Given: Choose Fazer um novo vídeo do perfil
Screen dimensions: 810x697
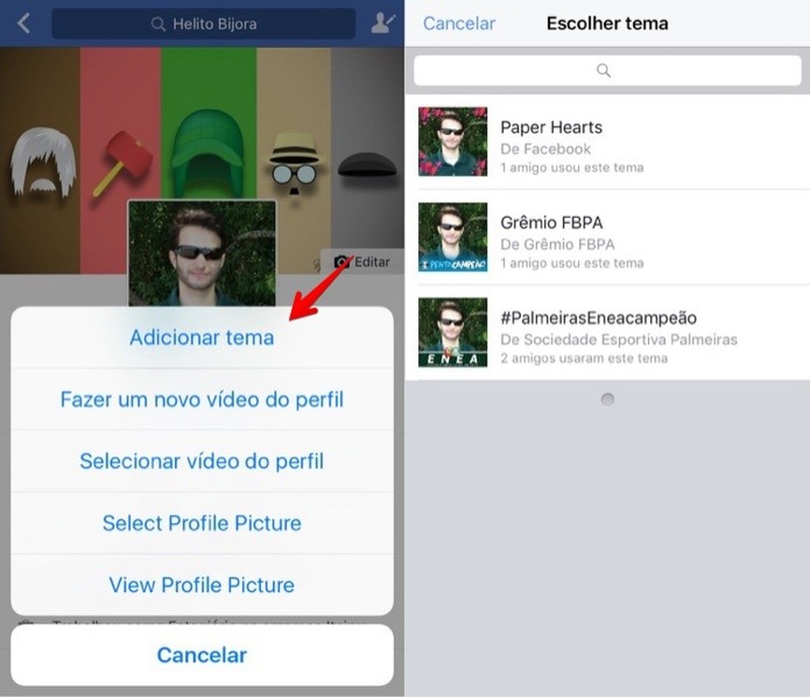Looking at the screenshot, I should pyautogui.click(x=201, y=400).
